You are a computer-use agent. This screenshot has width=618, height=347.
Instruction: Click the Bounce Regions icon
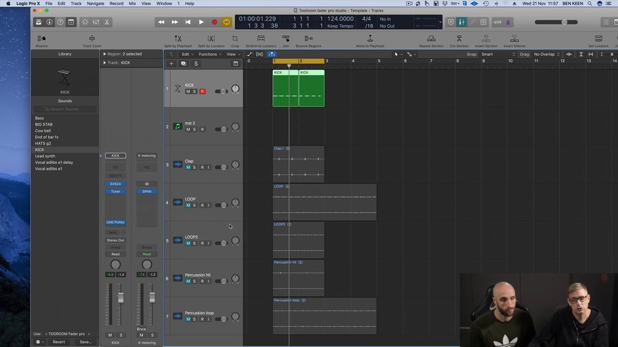[x=308, y=39]
